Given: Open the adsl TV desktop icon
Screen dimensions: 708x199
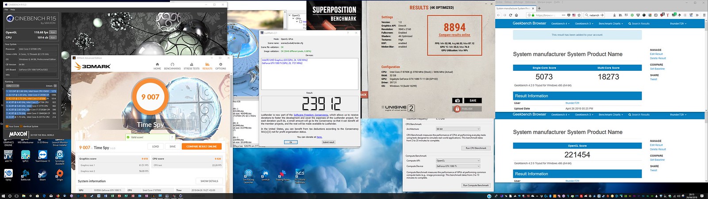Looking at the screenshot, I should 8,156.
